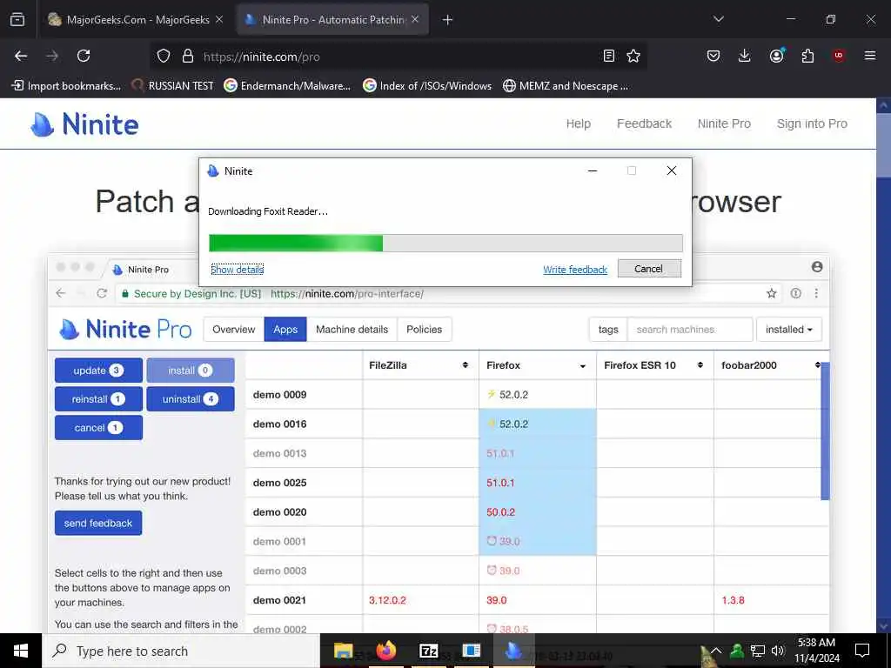Open the Ninite taskbar icon

[513, 651]
